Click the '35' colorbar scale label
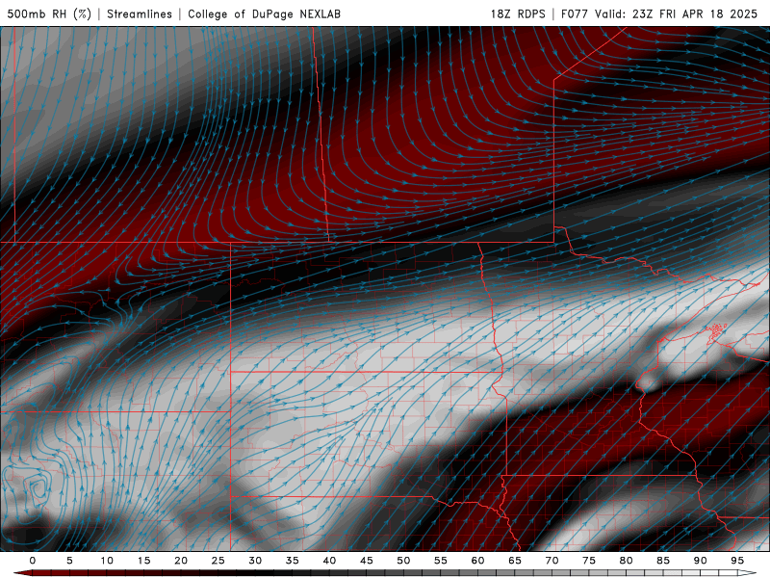This screenshot has height=578, width=770. (x=292, y=561)
